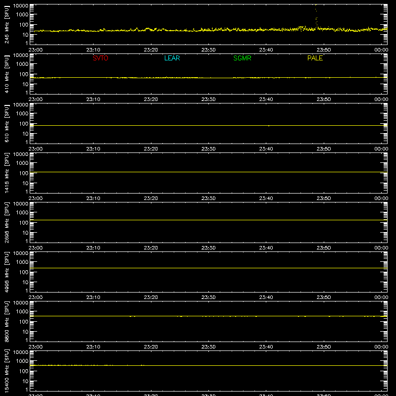
Task: Select the 410 MHz [SFU] axis title
Action: [6, 74]
